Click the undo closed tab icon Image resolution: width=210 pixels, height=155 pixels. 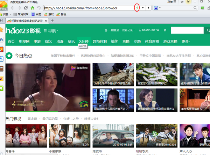pyautogui.click(x=39, y=8)
